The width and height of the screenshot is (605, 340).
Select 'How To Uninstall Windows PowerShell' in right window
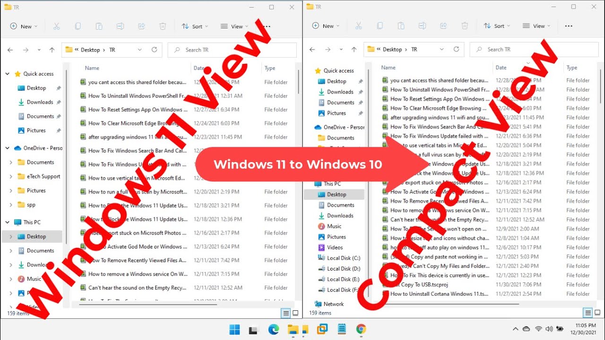[x=440, y=90]
